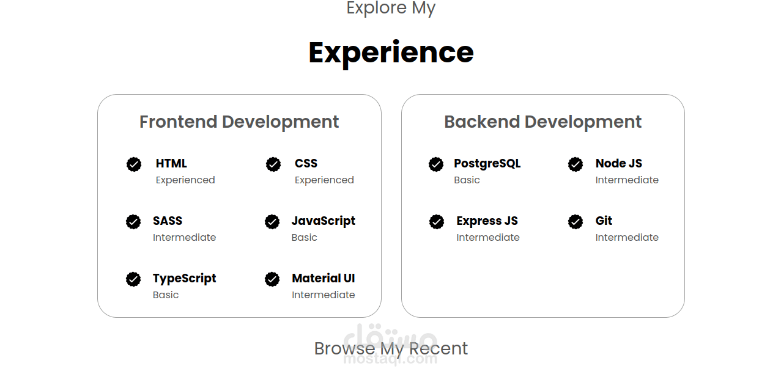Click the checkmark badge beside PostgreSQL
Image resolution: width=781 pixels, height=374 pixels.
436,164
